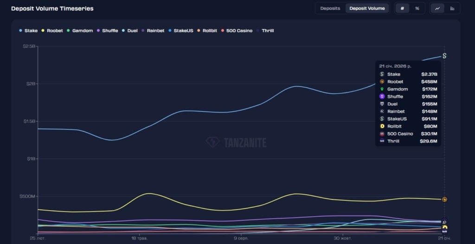Viewport: 475px width, 244px height.
Task: Click the Shuffle icon in tooltip
Action: click(382, 96)
